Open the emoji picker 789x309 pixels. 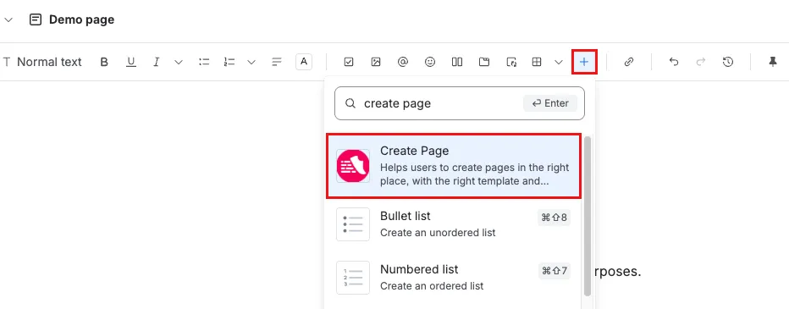tap(430, 62)
